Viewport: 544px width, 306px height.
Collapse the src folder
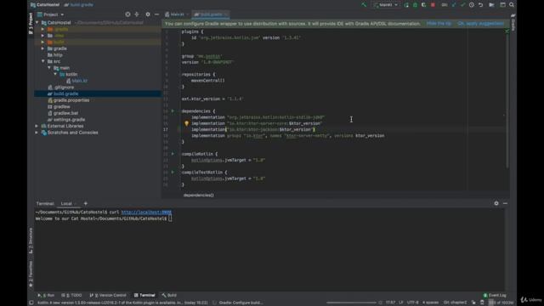42,61
